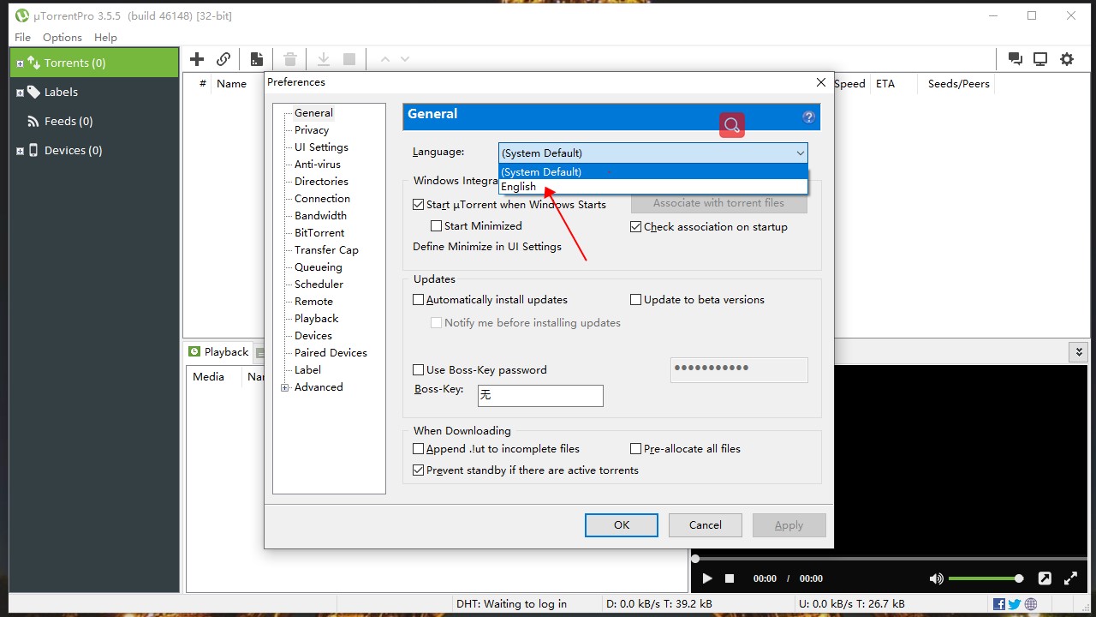The image size is (1096, 617).
Task: Enable Automatically install updates
Action: pyautogui.click(x=418, y=300)
